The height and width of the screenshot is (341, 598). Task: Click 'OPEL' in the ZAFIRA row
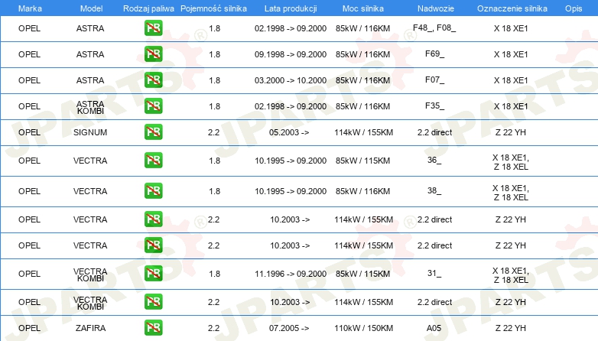29,328
